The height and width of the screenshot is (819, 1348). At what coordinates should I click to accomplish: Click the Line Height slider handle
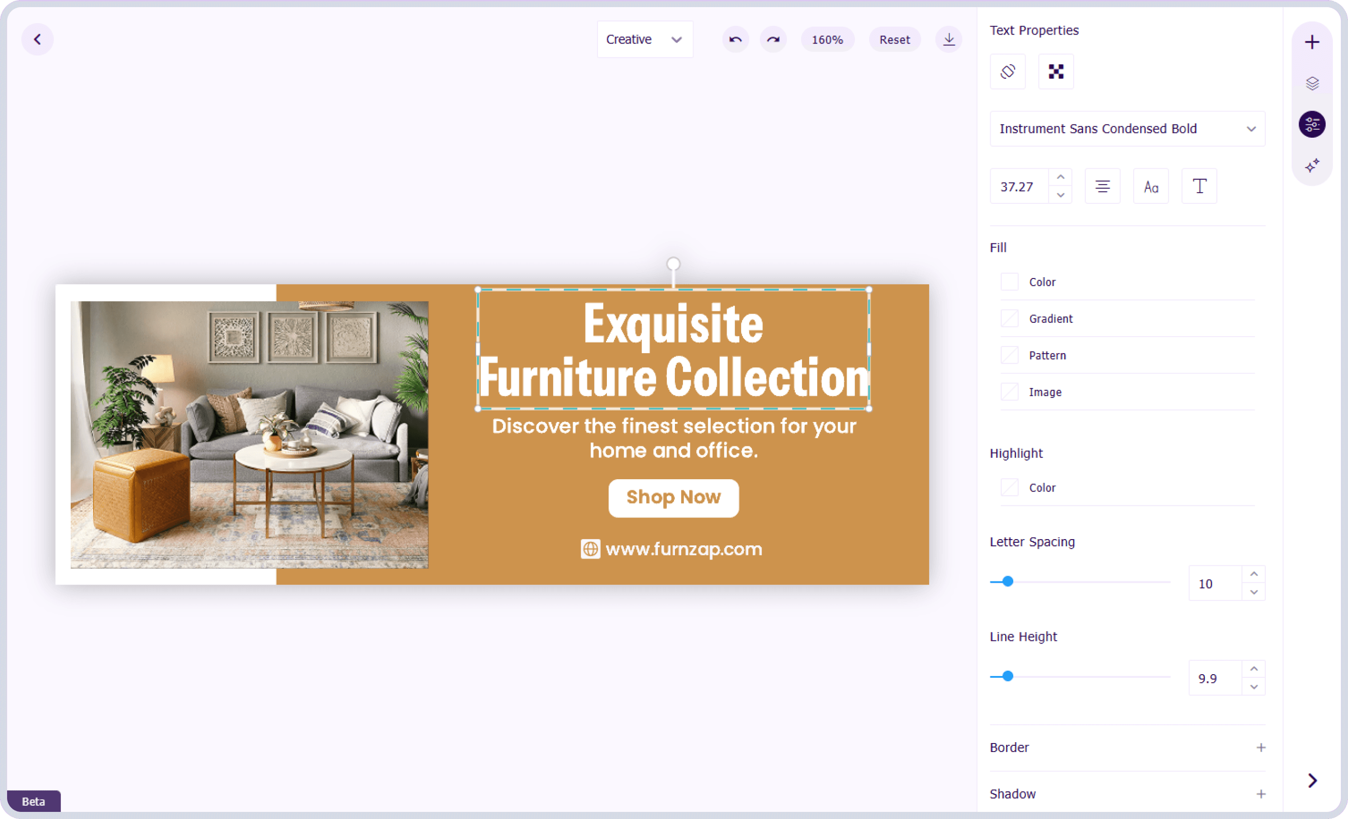(x=1007, y=676)
